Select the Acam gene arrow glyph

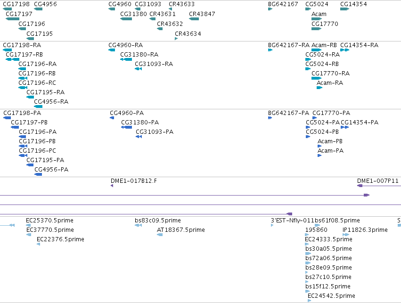(x=317, y=19)
